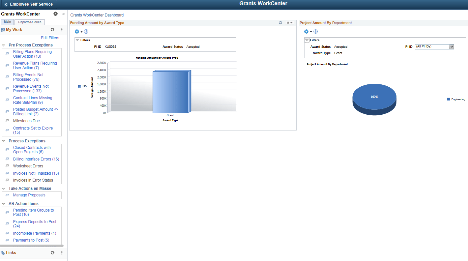Screen dimensions: 468x261
Task: Click the side panel horizontal scrollbar
Action: (x=32, y=246)
